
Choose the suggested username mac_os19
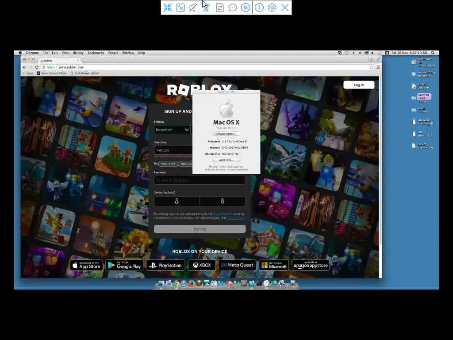168,164
